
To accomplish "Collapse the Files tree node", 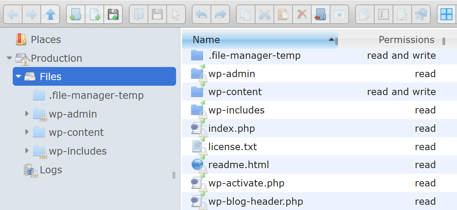I will point(18,77).
